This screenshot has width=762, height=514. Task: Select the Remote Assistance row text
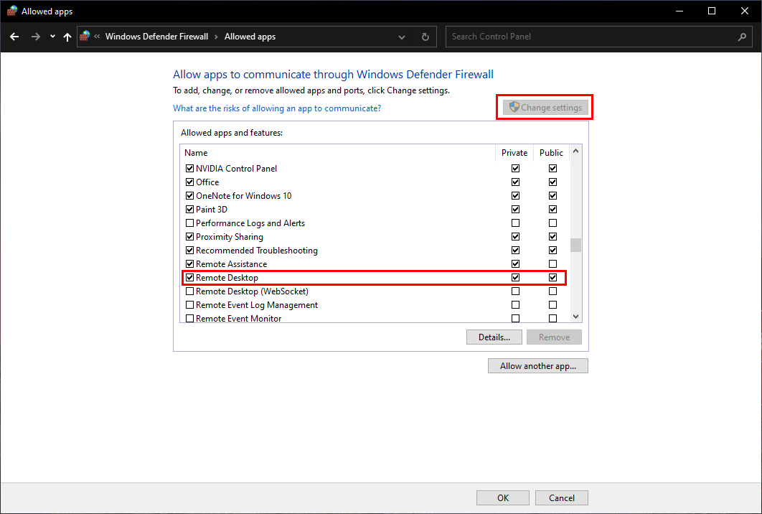point(231,264)
